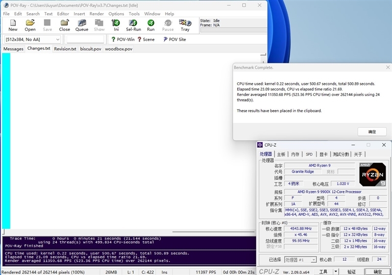Click the 99.95 MHz bus speed value
Screen dimensions: 392x275
[x=301, y=241]
